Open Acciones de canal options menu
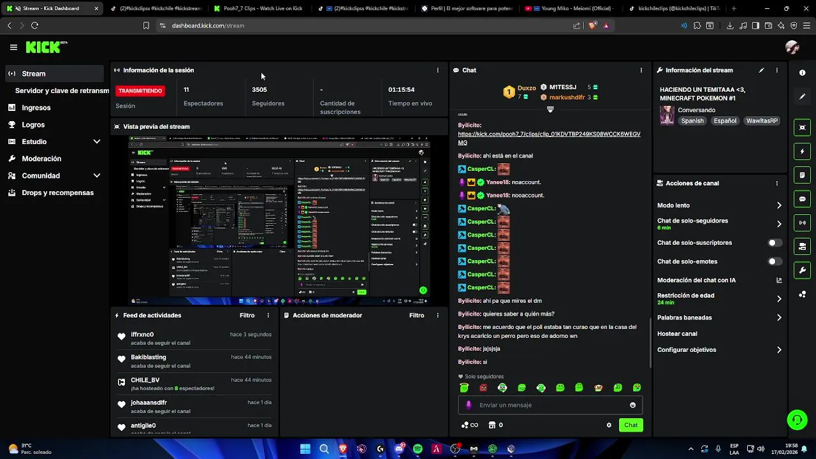816x459 pixels. click(776, 183)
